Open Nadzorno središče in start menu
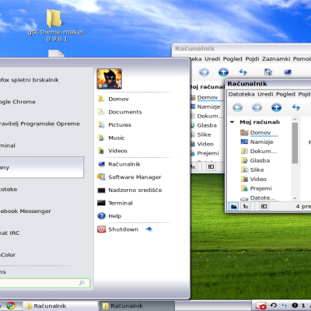 click(x=130, y=190)
